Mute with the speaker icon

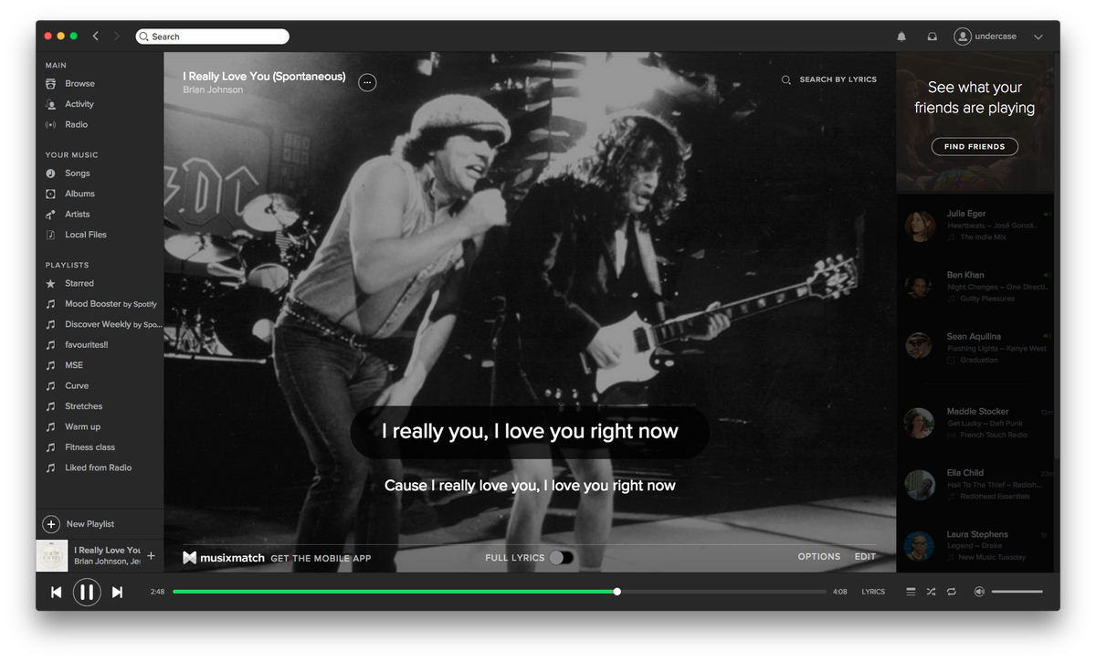(x=979, y=592)
